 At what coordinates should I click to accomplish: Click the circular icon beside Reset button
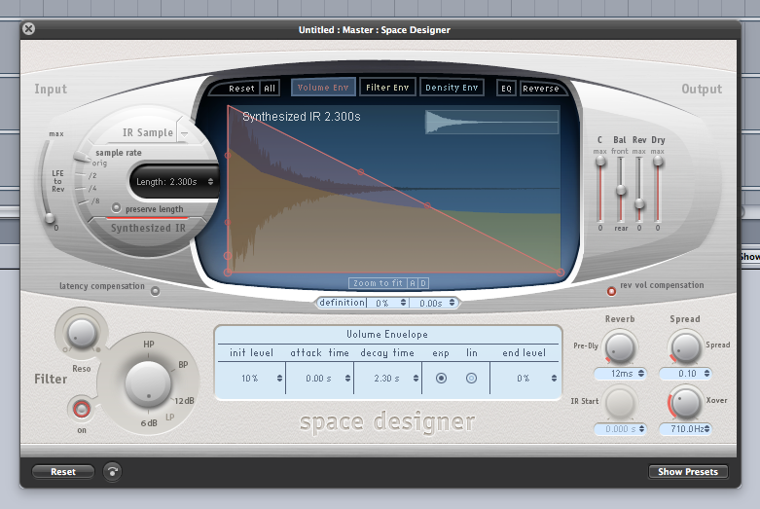pos(113,471)
